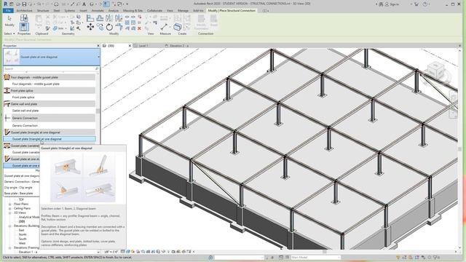
Task: Collapse the Elevations (Framing) node
Action: [9, 247]
